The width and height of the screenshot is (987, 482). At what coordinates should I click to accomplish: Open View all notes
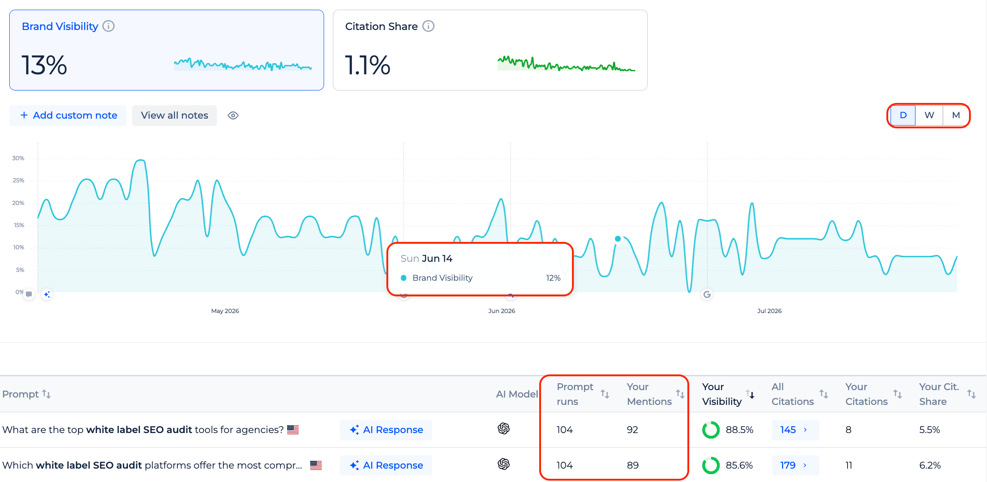(175, 115)
